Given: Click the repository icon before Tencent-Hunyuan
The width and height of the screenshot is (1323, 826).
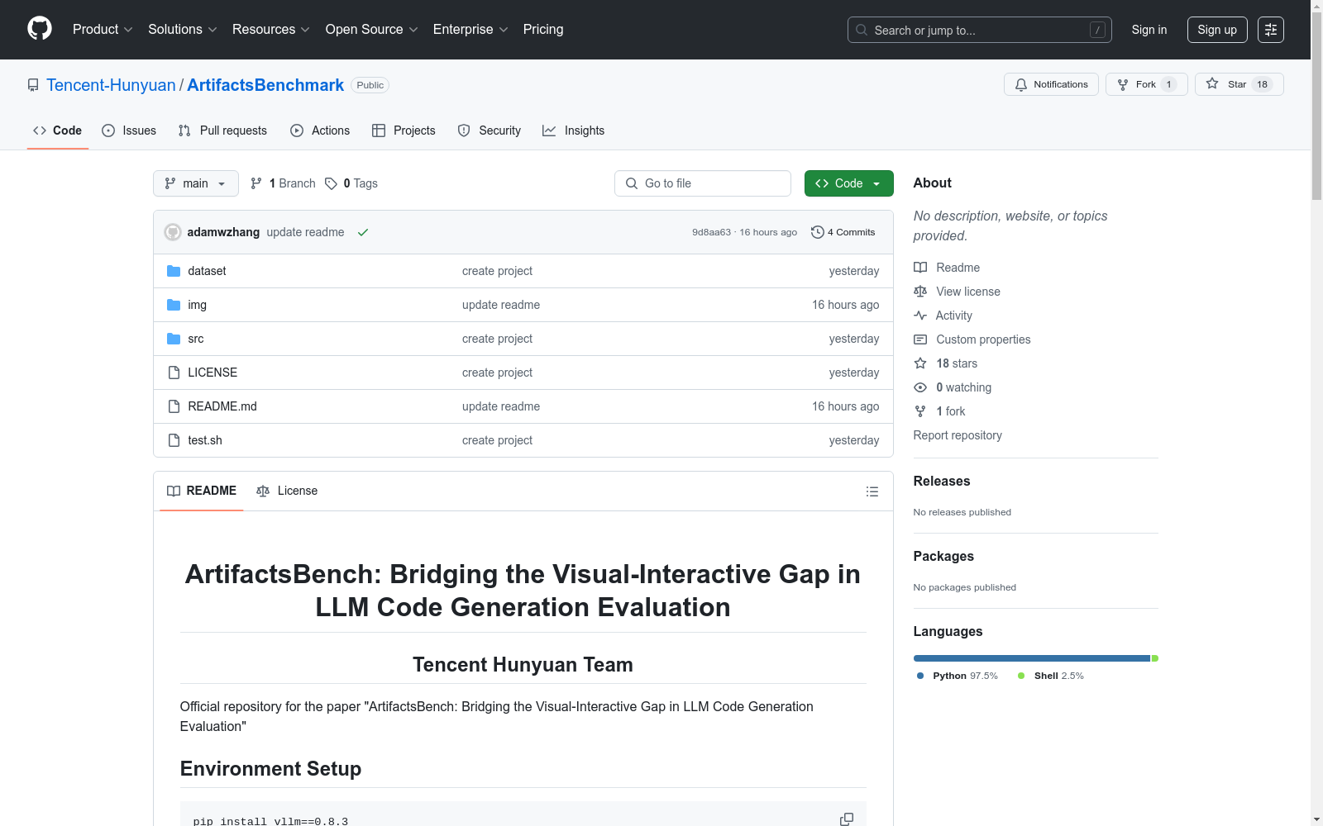Looking at the screenshot, I should pyautogui.click(x=33, y=85).
